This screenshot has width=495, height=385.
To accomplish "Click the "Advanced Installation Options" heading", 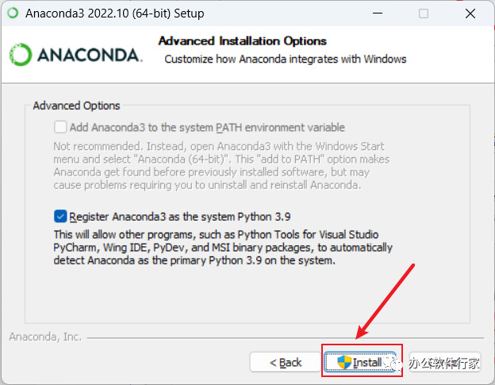I will pos(242,40).
